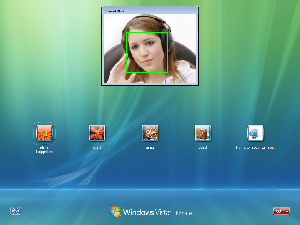Click the Logged on label under admin
Viewport: 300px width, 225px height.
click(x=44, y=152)
